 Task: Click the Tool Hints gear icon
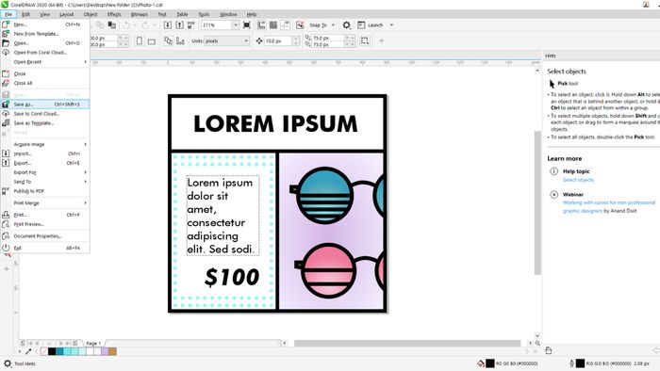(8, 363)
